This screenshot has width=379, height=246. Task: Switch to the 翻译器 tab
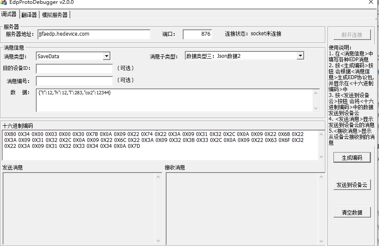pyautogui.click(x=29, y=15)
